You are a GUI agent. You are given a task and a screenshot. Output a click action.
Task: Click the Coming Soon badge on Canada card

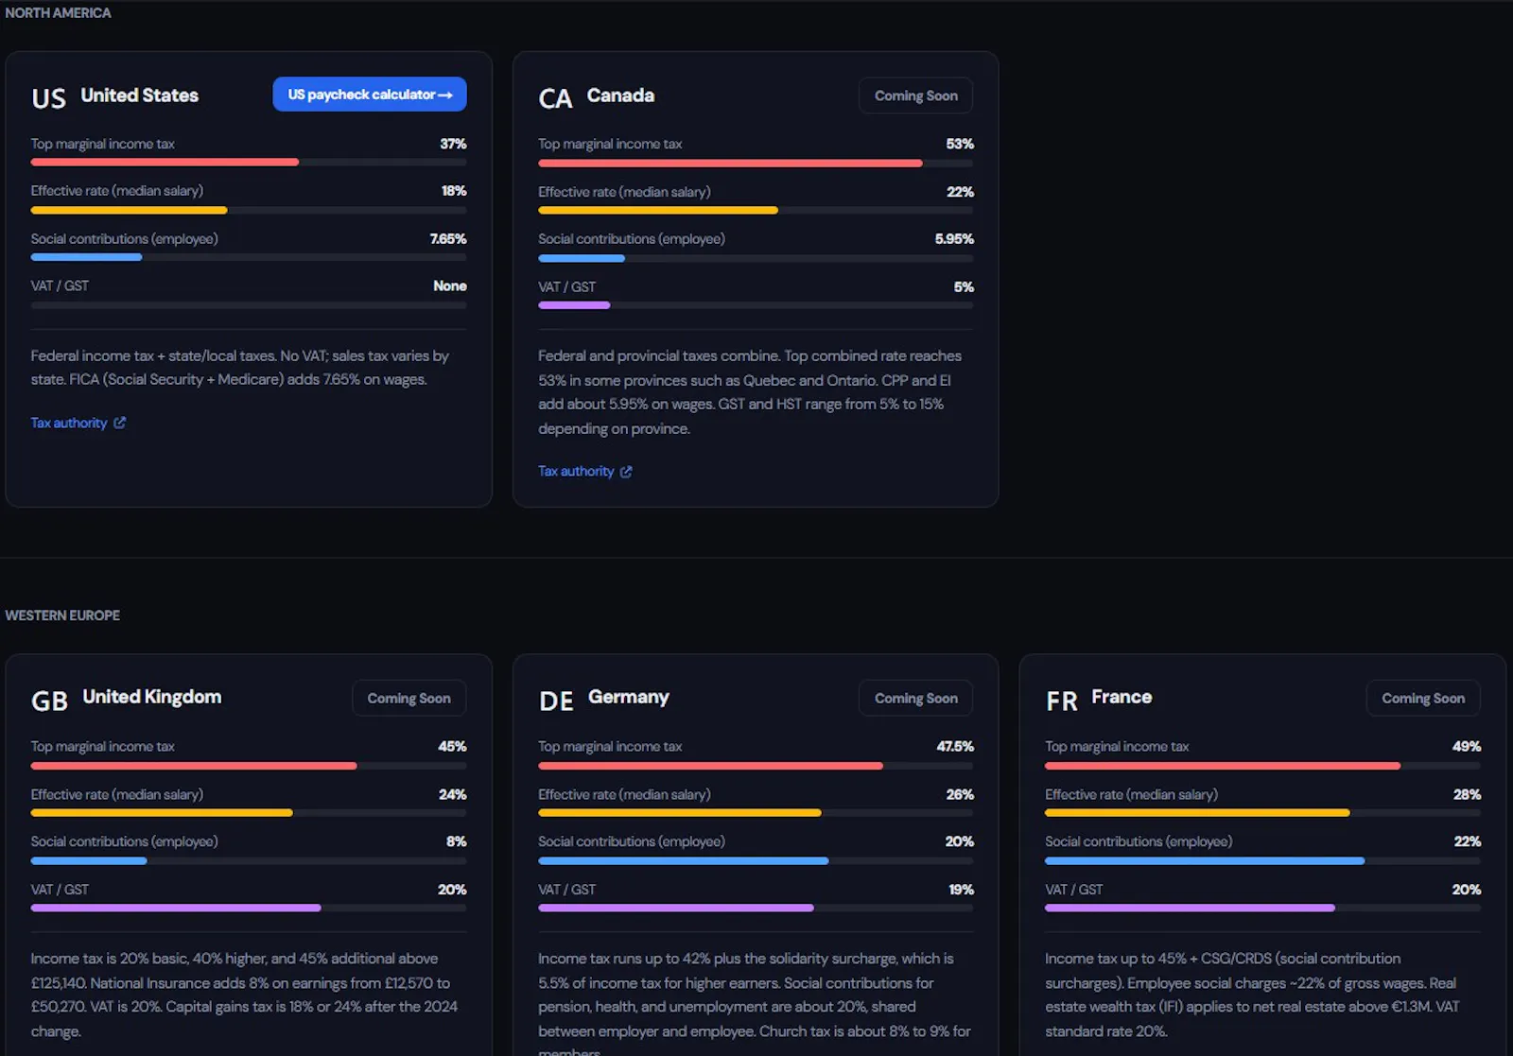915,95
